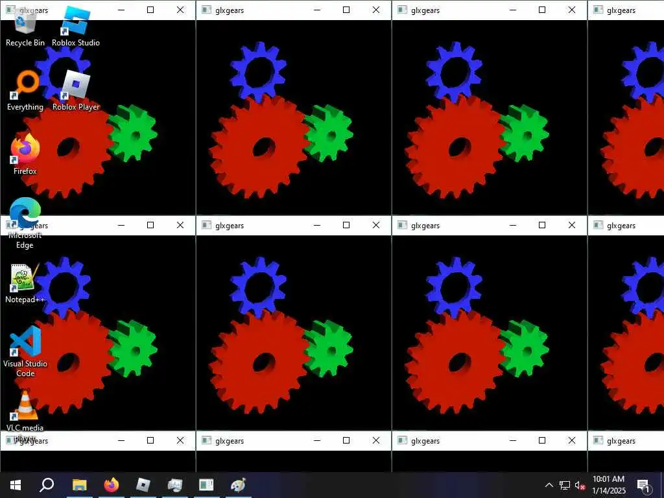The height and width of the screenshot is (498, 664).
Task: Switch to the glxgears taskbar window icon
Action: pos(206,485)
